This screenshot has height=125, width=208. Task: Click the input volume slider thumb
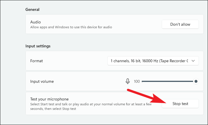(196, 81)
